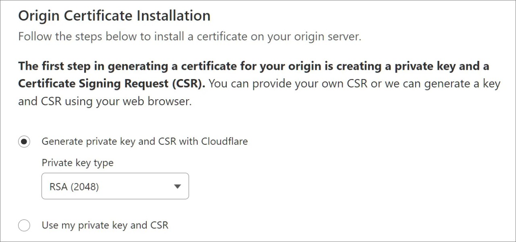Image resolution: width=516 pixels, height=242 pixels.
Task: Click the word 'Cloudflare' in the first radio option
Action: (x=224, y=142)
